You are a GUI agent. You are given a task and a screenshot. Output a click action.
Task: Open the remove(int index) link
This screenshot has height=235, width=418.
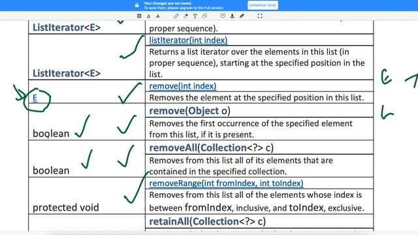pyautogui.click(x=183, y=86)
